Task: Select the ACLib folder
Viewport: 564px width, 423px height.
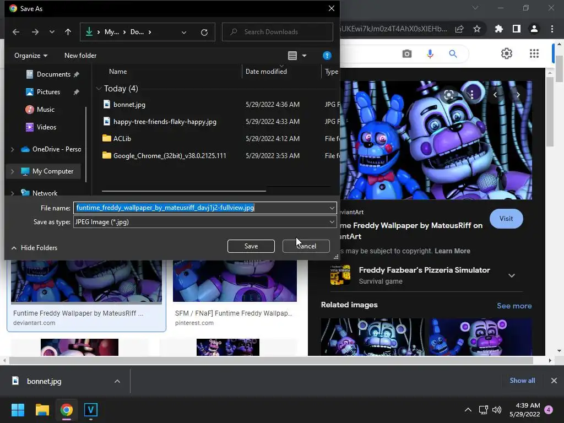Action: click(x=122, y=138)
